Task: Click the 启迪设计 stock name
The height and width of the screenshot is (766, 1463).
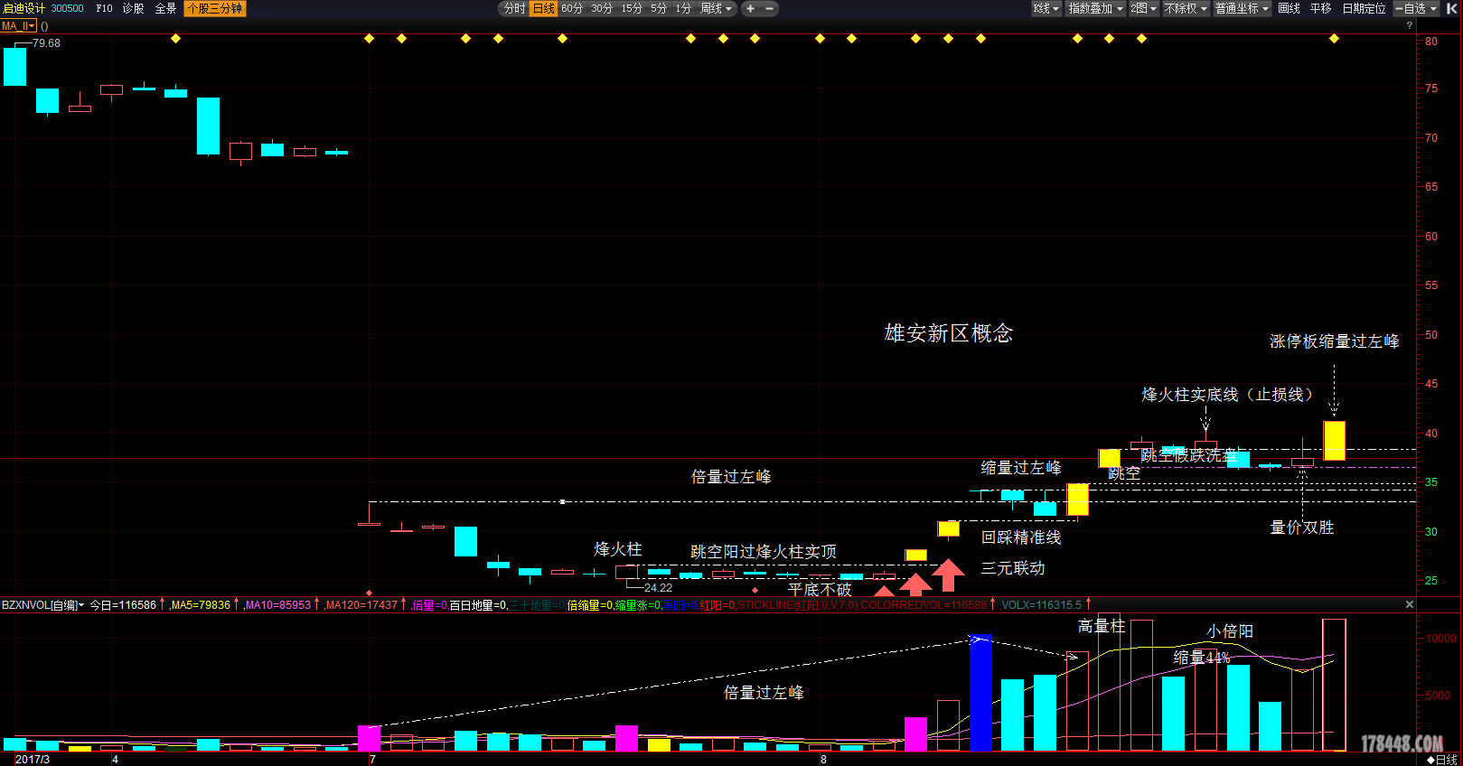Action: point(23,8)
